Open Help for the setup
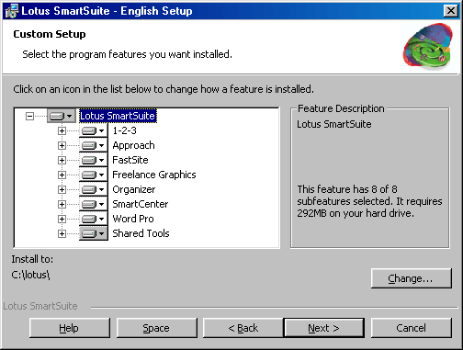Viewport: 463px width, 350px height. 70,328
